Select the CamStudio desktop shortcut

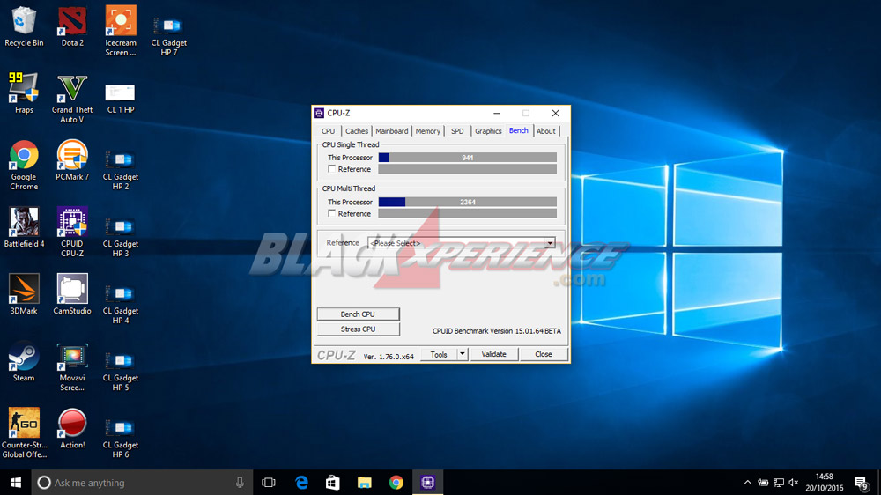72,294
